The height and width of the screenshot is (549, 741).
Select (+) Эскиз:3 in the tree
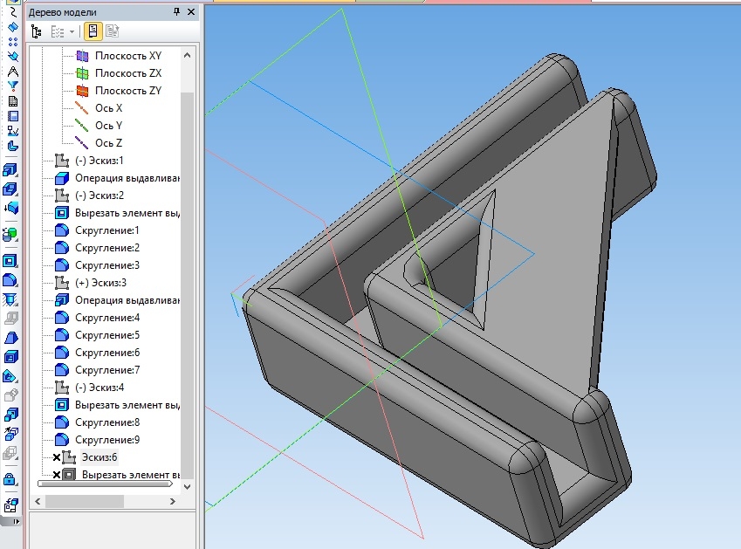tap(100, 283)
